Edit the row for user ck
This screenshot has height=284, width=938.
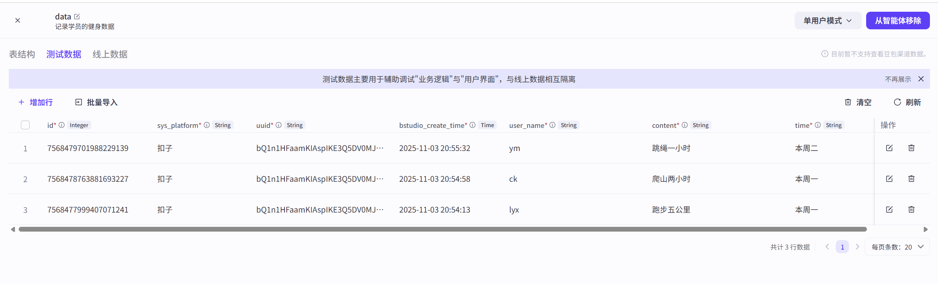889,178
